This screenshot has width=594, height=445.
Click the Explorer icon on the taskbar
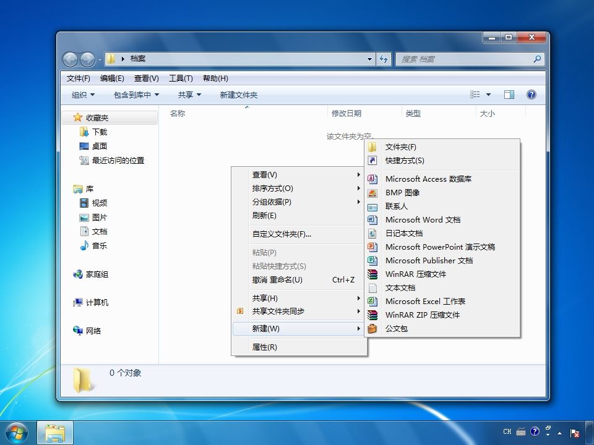pyautogui.click(x=55, y=433)
